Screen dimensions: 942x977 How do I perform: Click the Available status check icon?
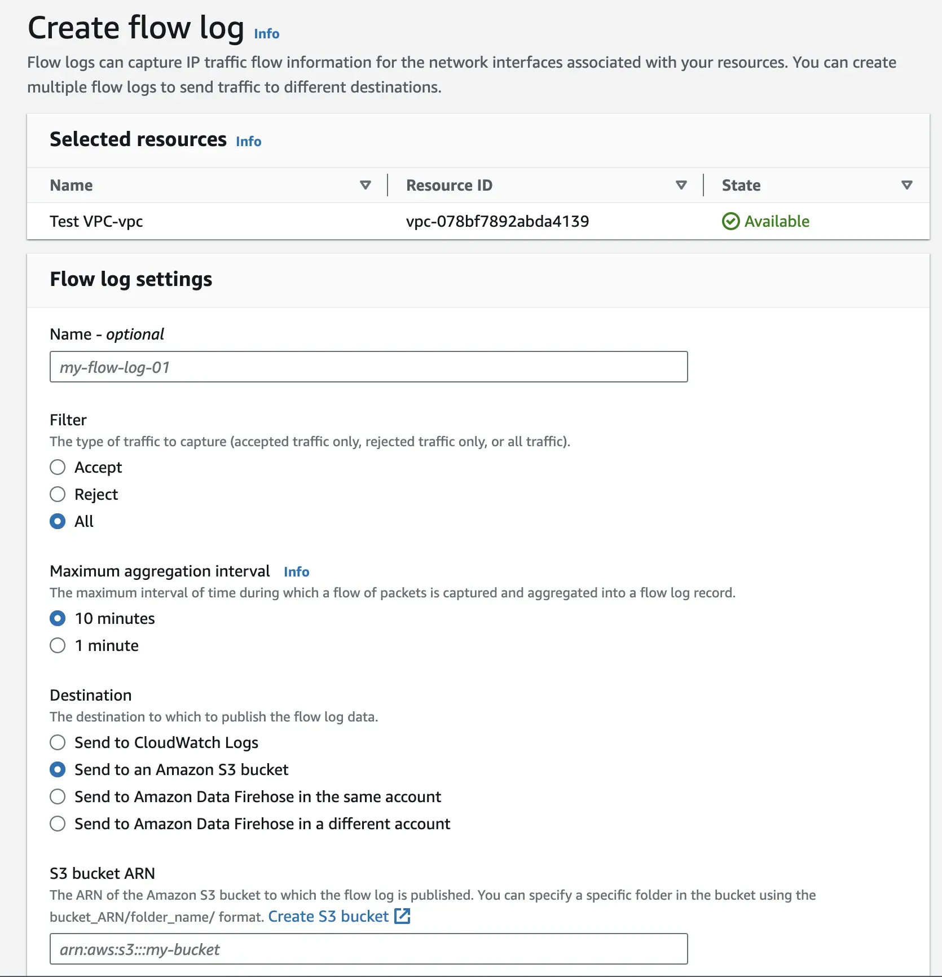[730, 221]
